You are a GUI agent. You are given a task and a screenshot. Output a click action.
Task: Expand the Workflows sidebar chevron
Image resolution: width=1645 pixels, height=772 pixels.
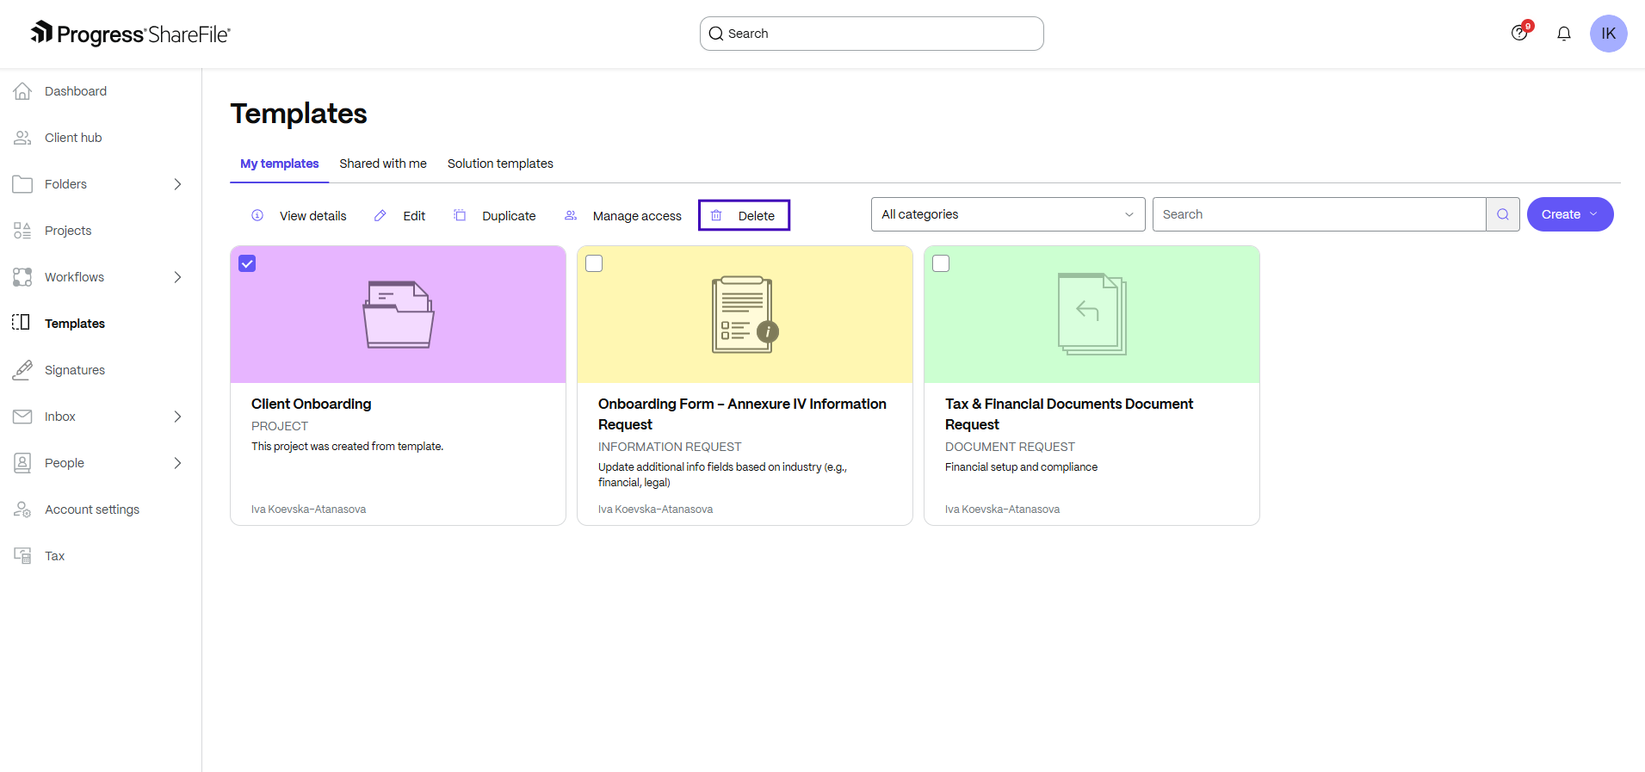coord(177,277)
